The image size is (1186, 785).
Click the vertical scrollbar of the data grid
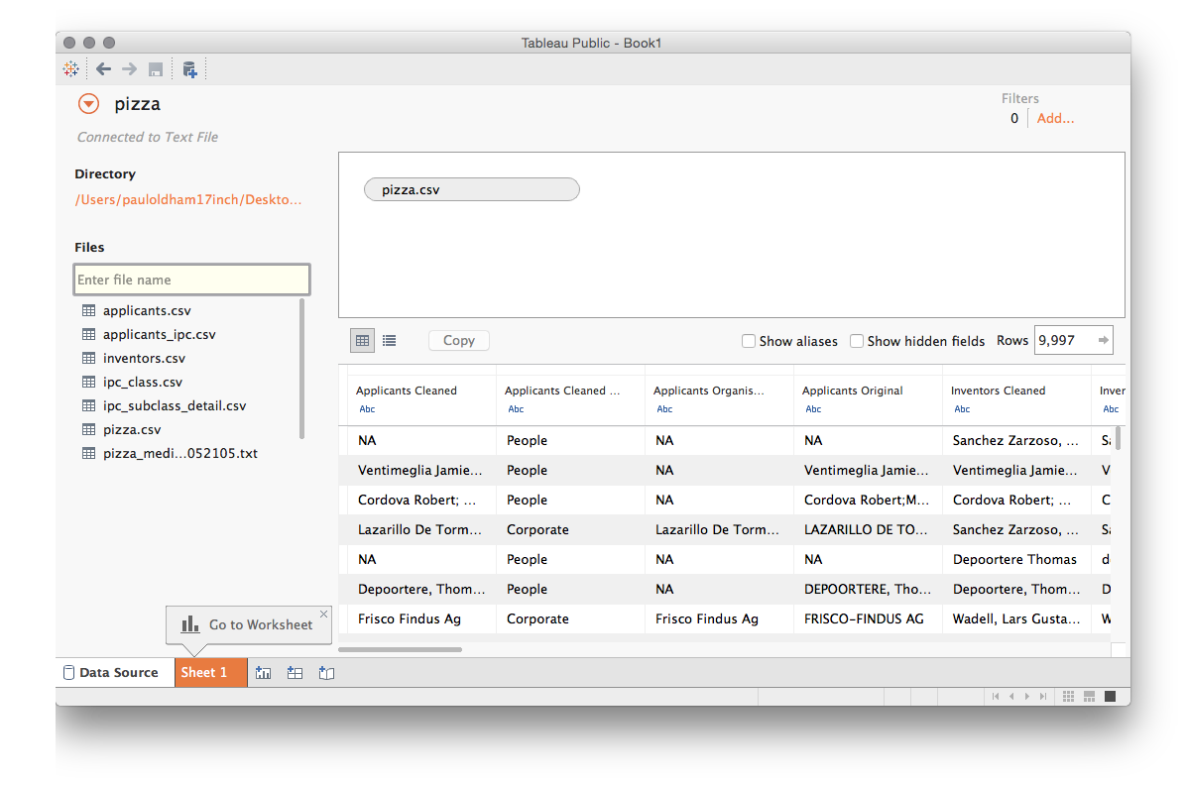pyautogui.click(x=1118, y=438)
